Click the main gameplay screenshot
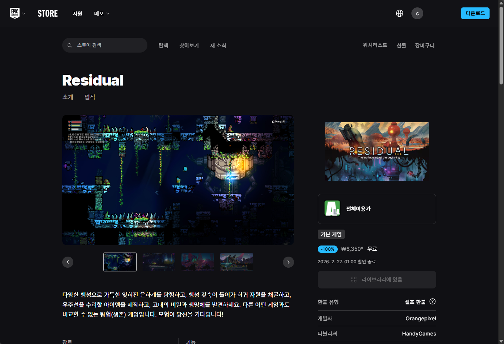 [x=178, y=180]
